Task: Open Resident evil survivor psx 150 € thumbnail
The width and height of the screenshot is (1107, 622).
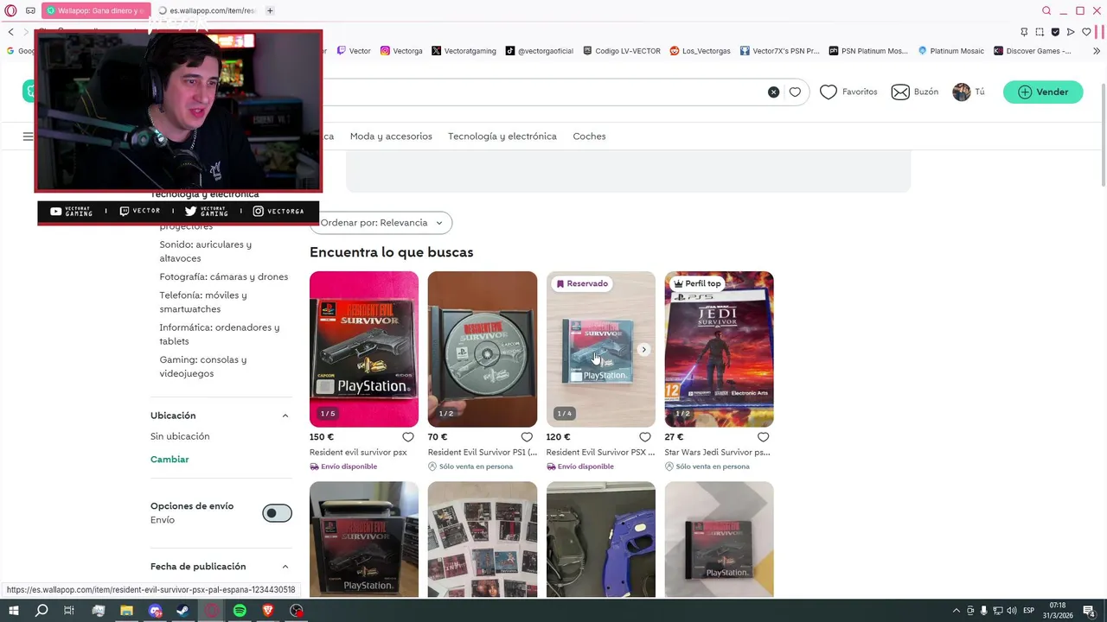Action: tap(364, 349)
